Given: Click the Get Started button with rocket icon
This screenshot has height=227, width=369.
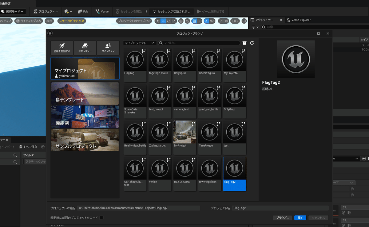Looking at the screenshot, I should (x=62, y=48).
